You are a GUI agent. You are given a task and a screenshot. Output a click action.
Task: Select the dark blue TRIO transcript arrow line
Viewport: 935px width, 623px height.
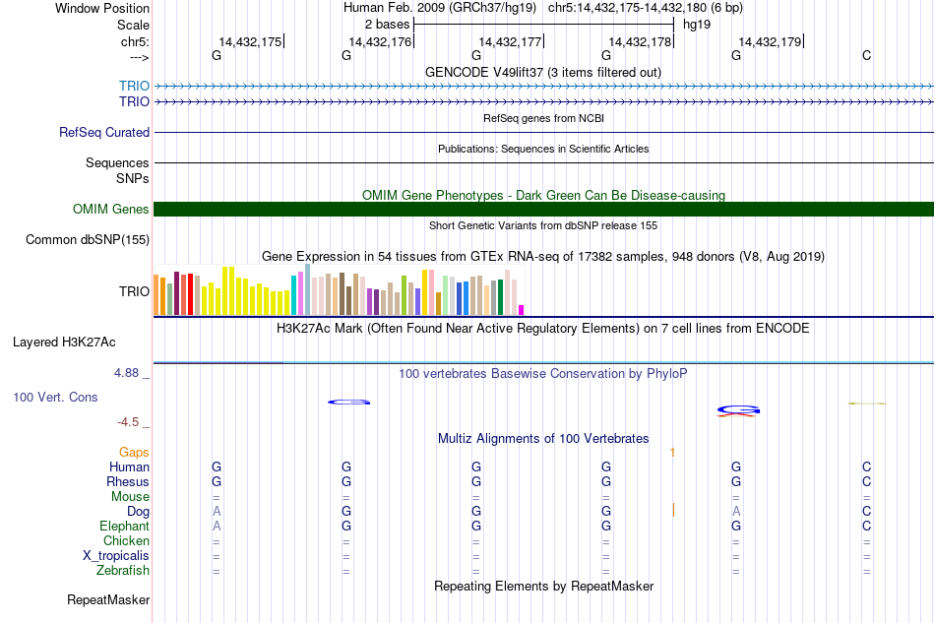[544, 102]
